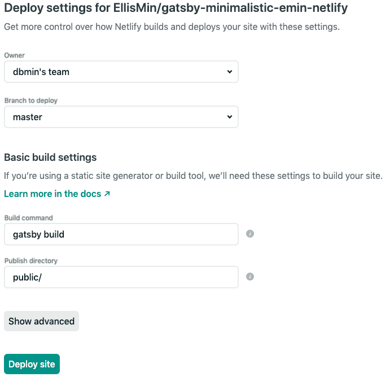Click the Publish directory label
The height and width of the screenshot is (377, 390).
[x=31, y=261]
